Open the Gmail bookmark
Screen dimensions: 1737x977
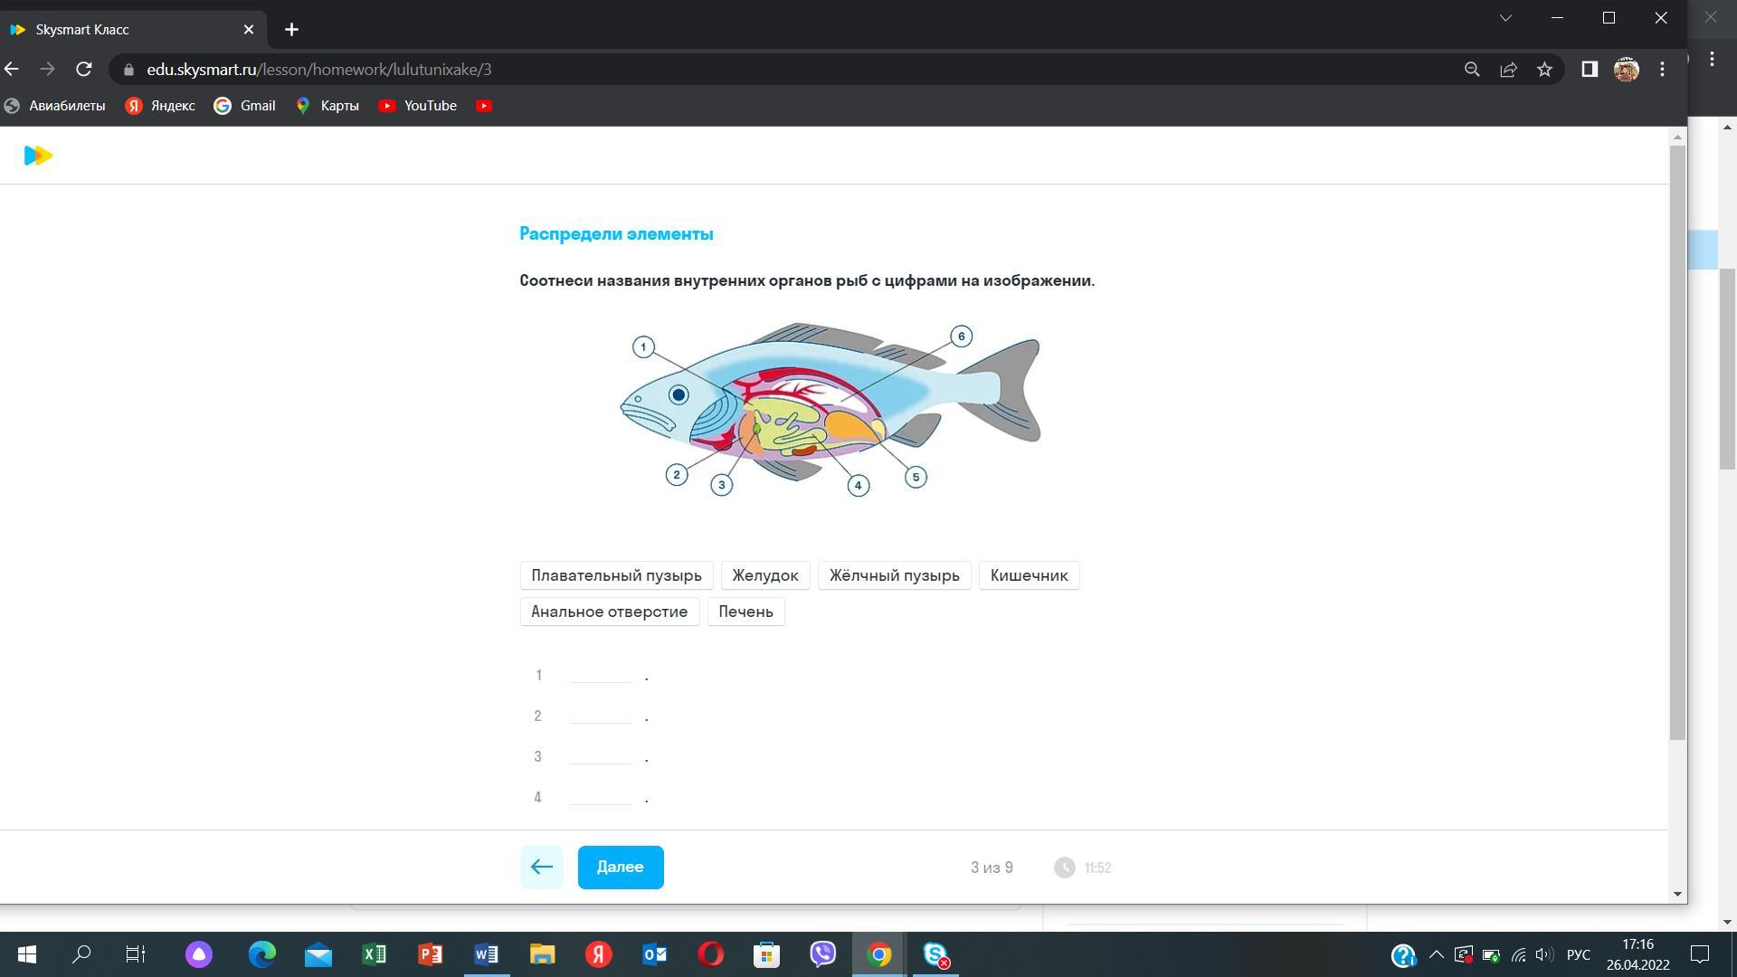pyautogui.click(x=245, y=106)
